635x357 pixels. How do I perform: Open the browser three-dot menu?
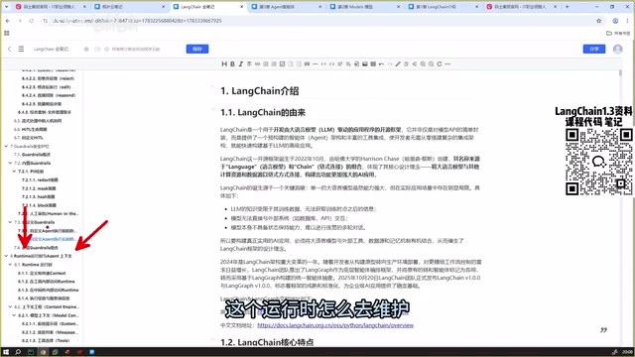point(627,21)
